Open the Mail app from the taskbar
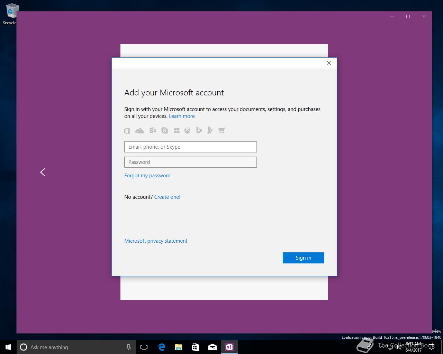443x354 pixels. click(x=213, y=347)
